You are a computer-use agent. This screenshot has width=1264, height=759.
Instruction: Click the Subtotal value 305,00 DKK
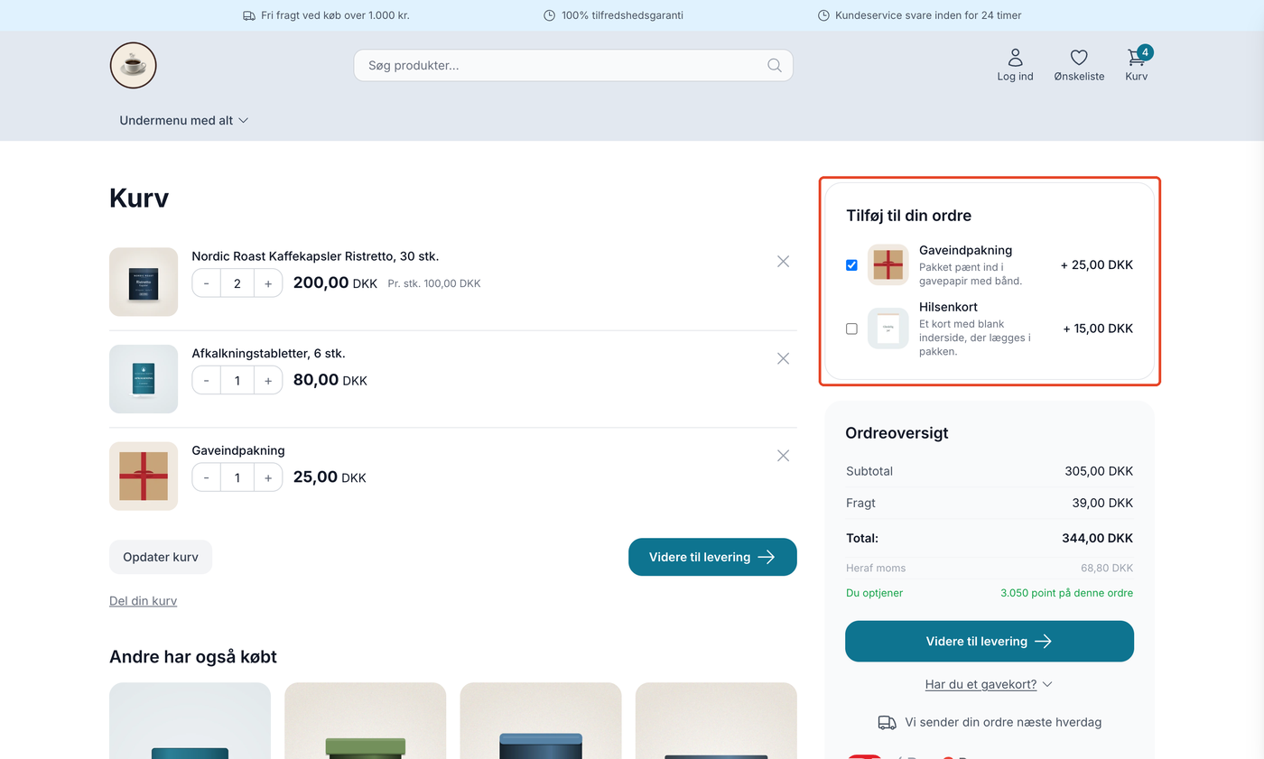click(1099, 471)
